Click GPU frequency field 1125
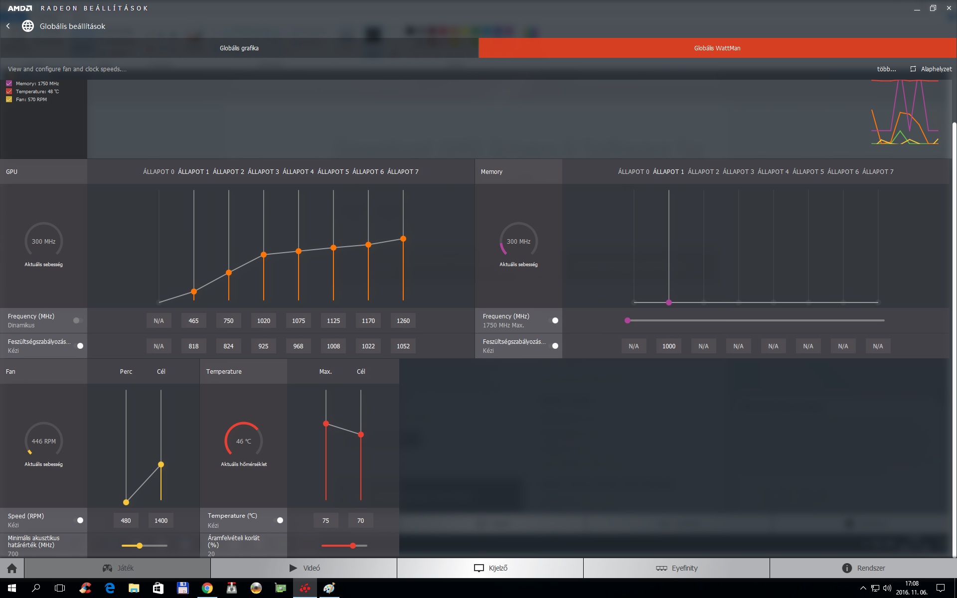The height and width of the screenshot is (598, 957). [x=333, y=321]
